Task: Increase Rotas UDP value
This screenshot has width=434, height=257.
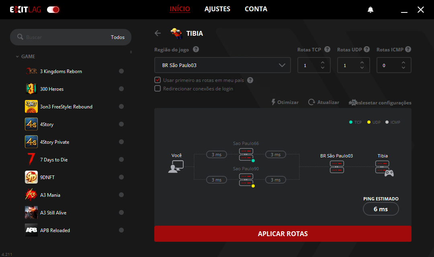Action: coord(362,63)
